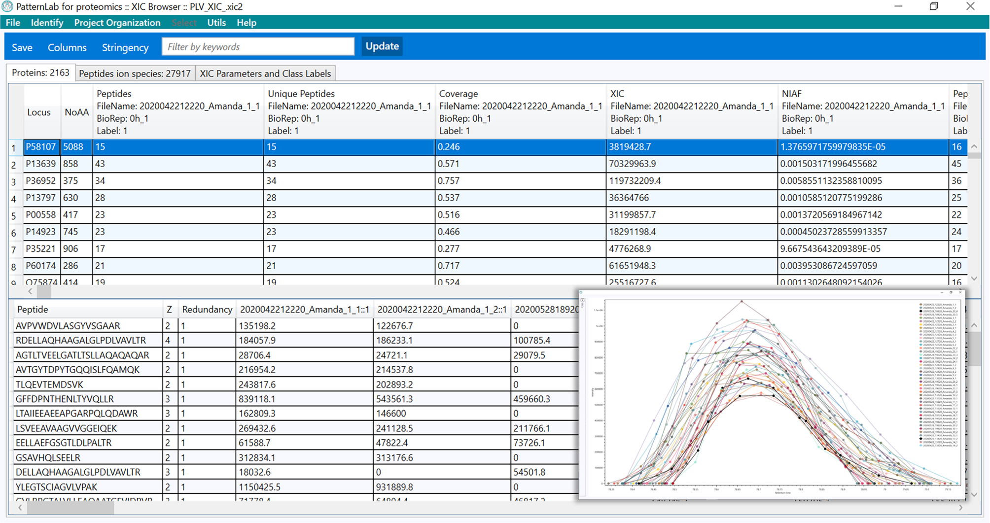Click intensity value 1150425.5
The width and height of the screenshot is (990, 523).
260,487
